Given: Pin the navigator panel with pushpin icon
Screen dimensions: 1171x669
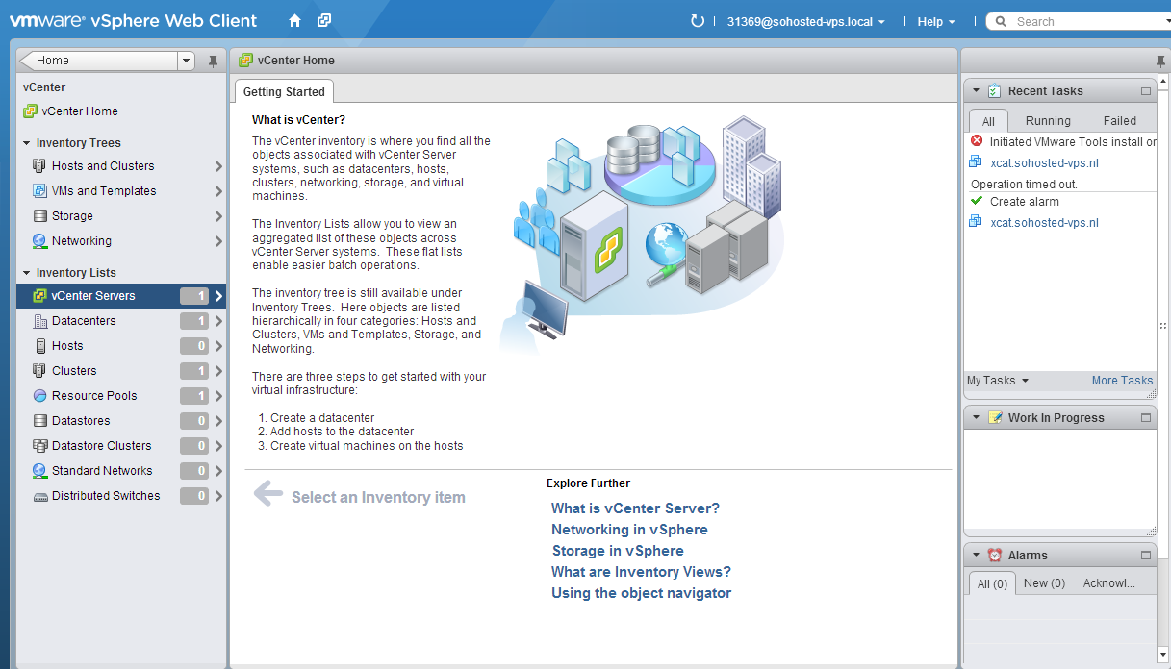Looking at the screenshot, I should pos(213,62).
